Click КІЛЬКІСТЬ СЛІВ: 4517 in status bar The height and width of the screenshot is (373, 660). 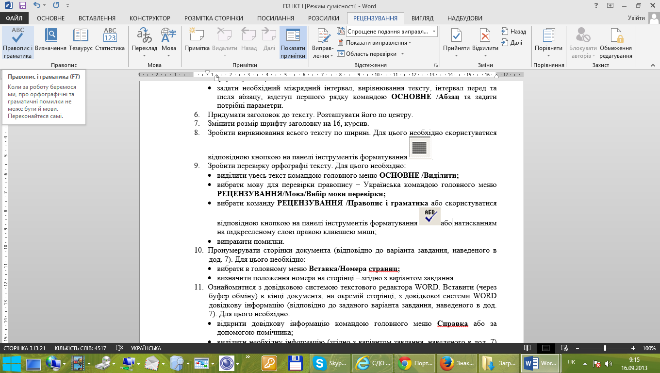pyautogui.click(x=81, y=348)
